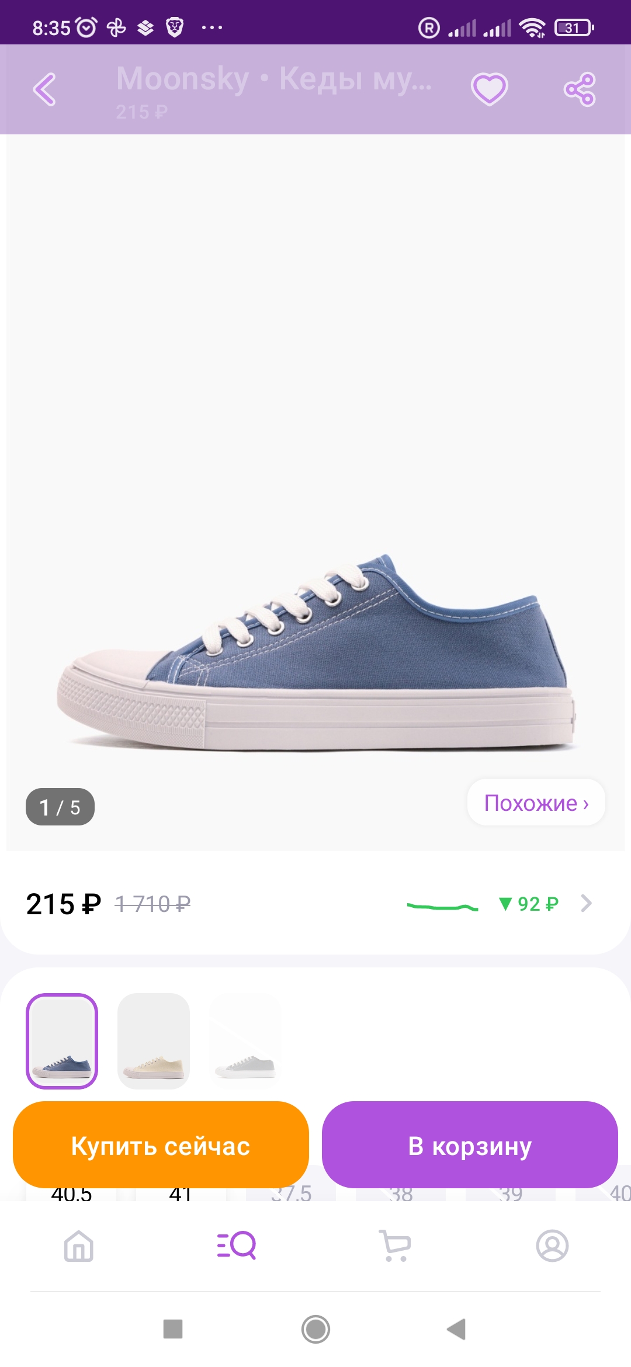Select the beige sneaker color variant
Viewport: 631px width, 1367px height.
pyautogui.click(x=154, y=1041)
